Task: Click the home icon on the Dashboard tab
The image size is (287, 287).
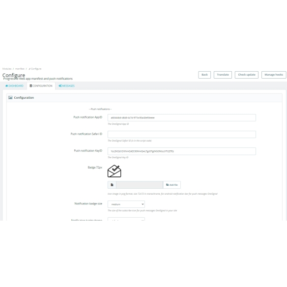Action: (x=6, y=86)
